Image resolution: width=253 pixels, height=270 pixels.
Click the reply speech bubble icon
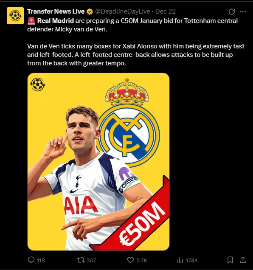[31, 260]
